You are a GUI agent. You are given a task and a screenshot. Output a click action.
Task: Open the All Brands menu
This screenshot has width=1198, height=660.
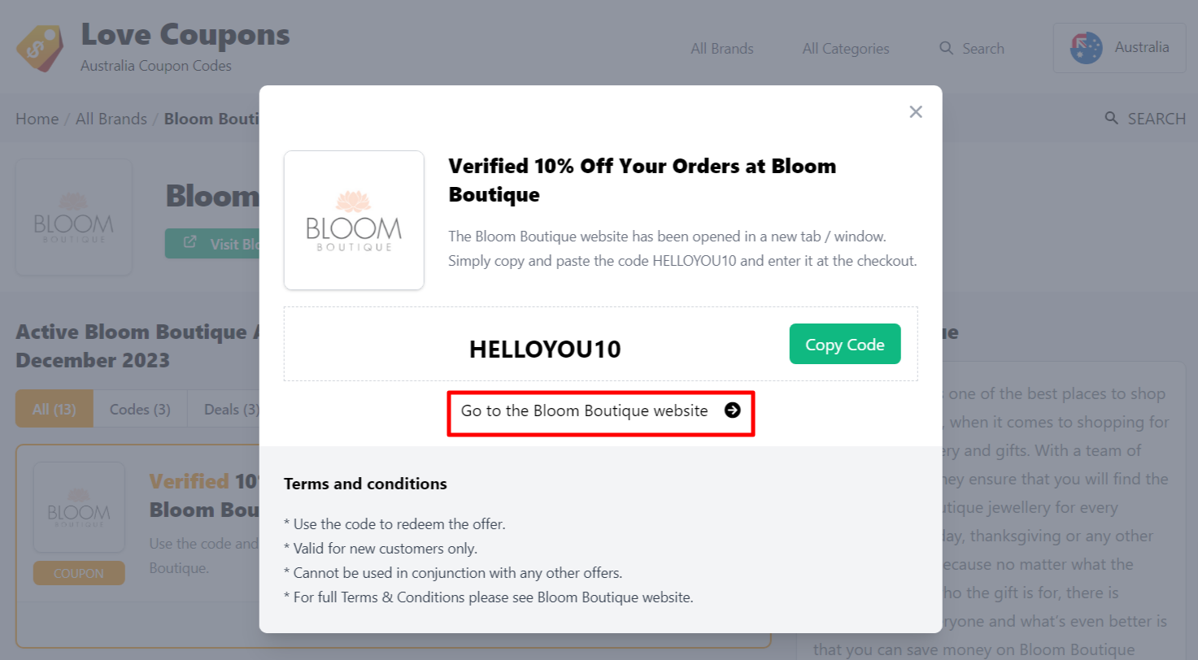point(721,48)
